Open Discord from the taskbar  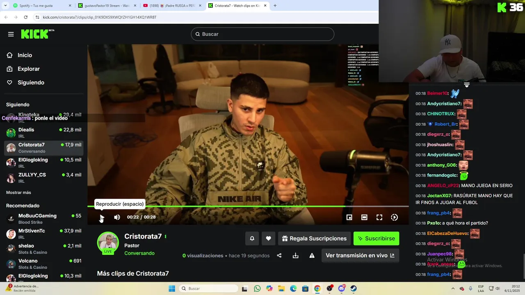coord(342,288)
